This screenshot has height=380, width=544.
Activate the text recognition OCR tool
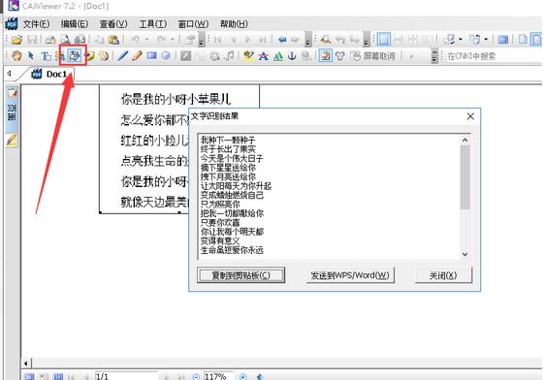coord(74,55)
